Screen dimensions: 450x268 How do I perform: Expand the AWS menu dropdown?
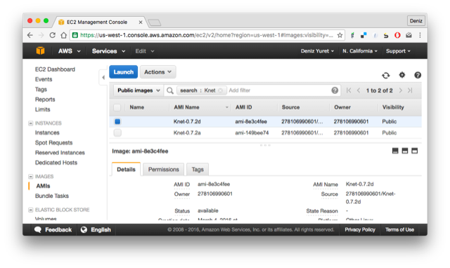[69, 51]
